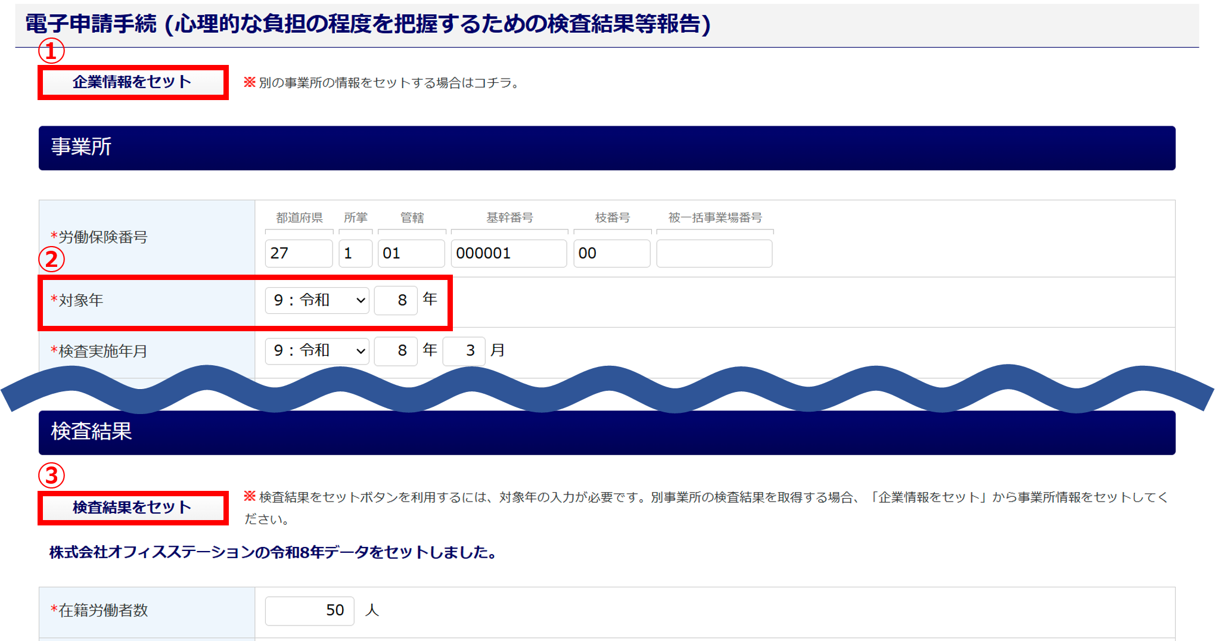Click the 対象年 year number field
The image size is (1215, 641).
396,300
